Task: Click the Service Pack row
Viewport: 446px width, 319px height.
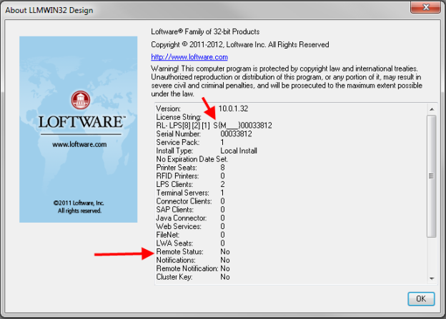Action: click(190, 142)
